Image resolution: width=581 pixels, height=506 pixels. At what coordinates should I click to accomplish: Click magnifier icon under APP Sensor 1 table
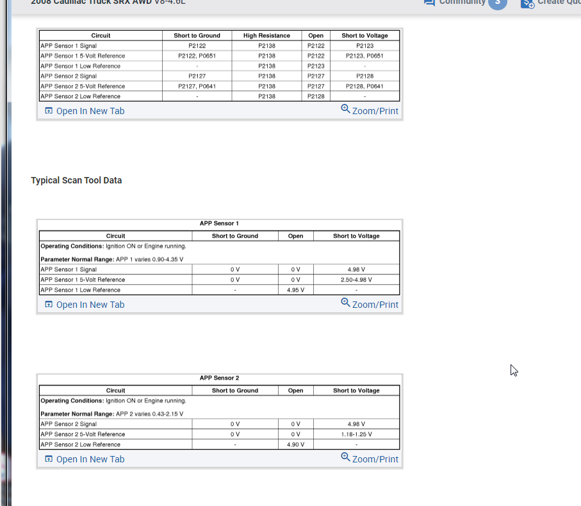tap(345, 302)
